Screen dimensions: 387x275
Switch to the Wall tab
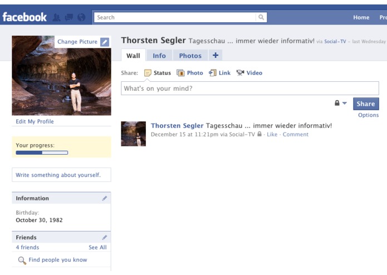(x=133, y=56)
